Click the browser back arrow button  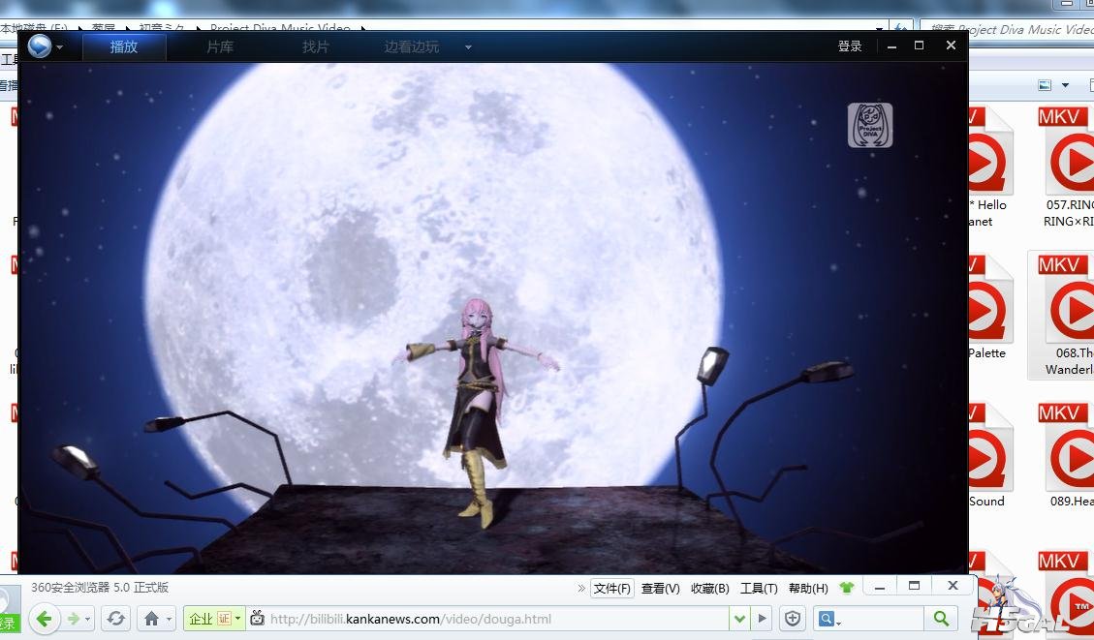tap(45, 619)
